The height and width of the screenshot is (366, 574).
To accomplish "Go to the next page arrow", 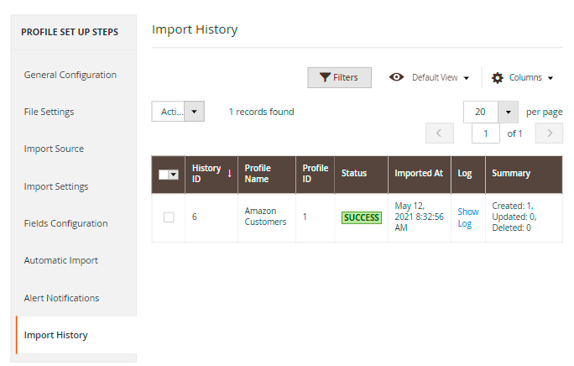I will tap(549, 133).
